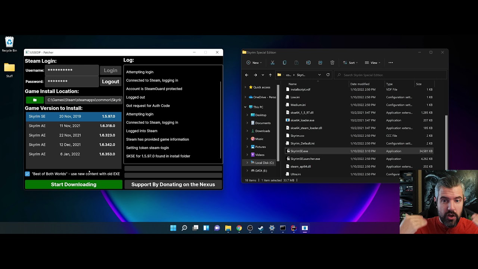Open Chrome from the taskbar
The image size is (478, 269).
pyautogui.click(x=239, y=228)
